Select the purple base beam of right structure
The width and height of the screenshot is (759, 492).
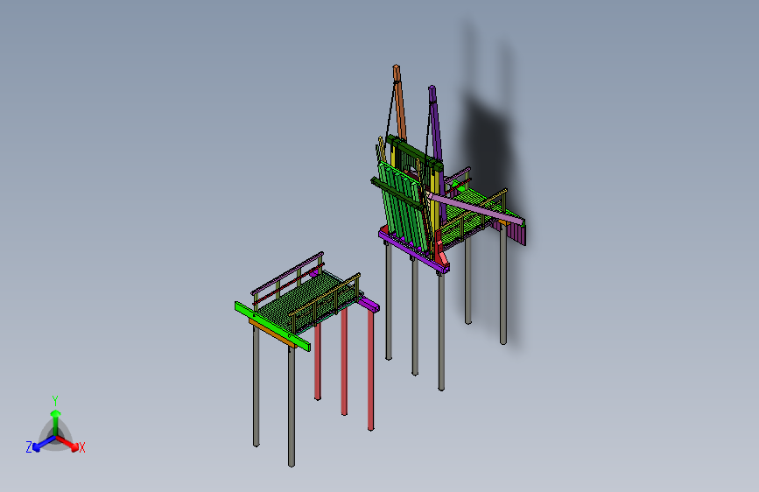(413, 252)
